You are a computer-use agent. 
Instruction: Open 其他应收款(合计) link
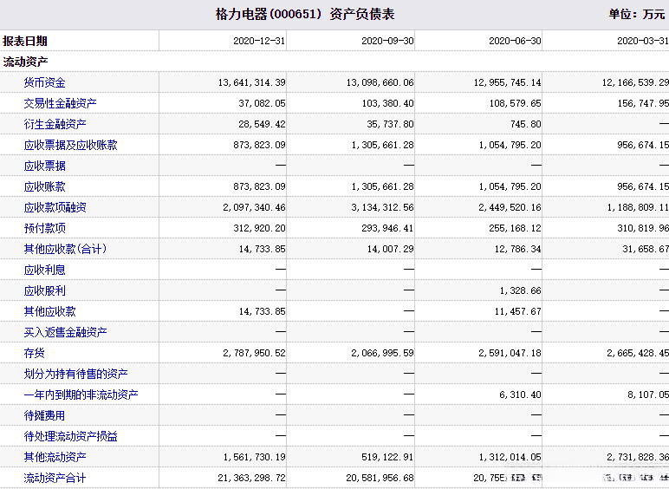[x=65, y=249]
